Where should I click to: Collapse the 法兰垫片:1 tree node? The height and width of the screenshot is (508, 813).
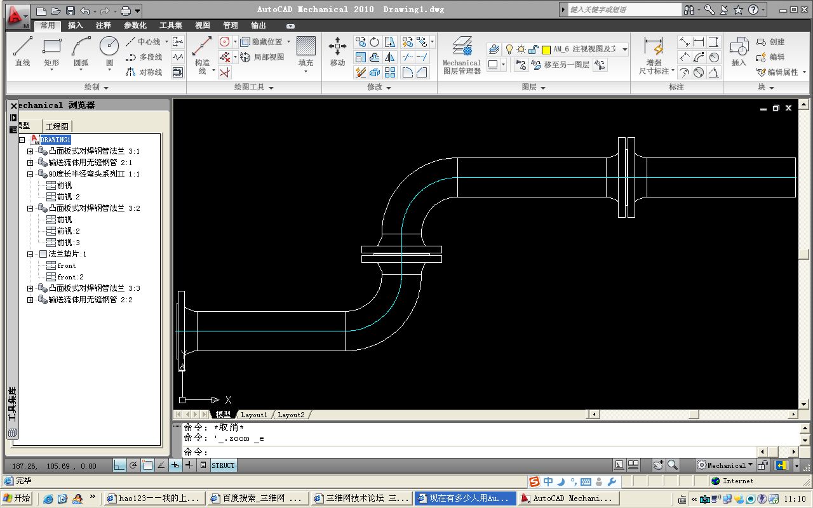click(x=30, y=254)
